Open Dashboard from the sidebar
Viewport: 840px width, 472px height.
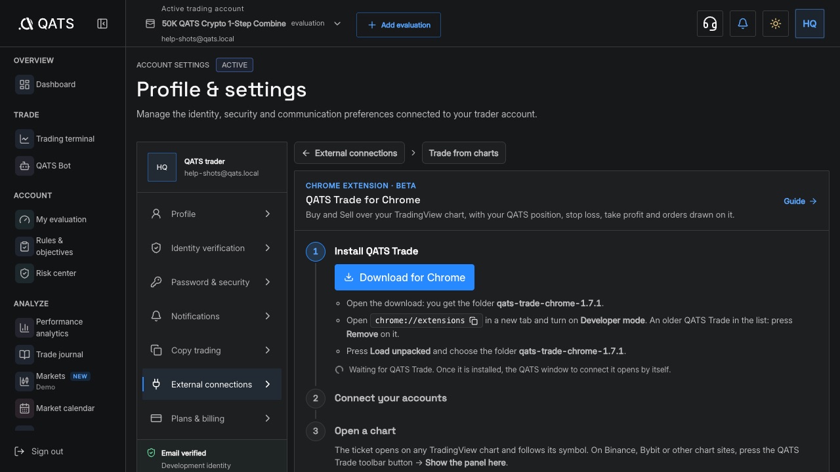[x=56, y=85]
